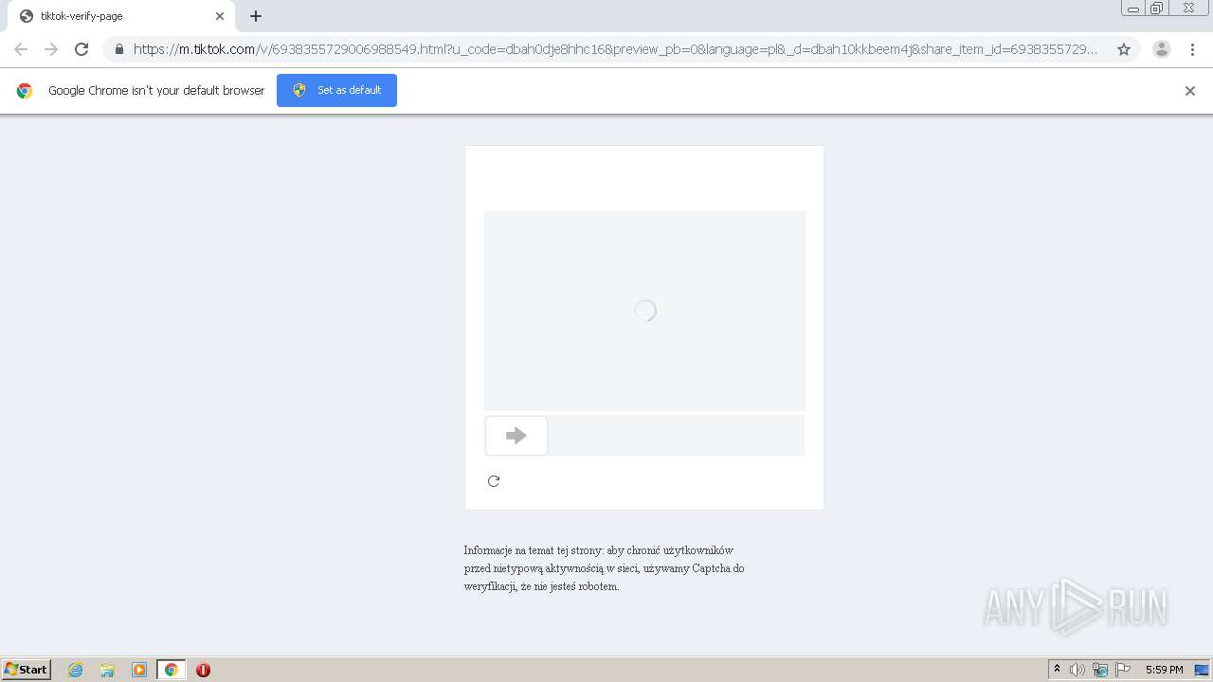Open the file explorer taskbar icon
The height and width of the screenshot is (682, 1213).
click(x=107, y=670)
